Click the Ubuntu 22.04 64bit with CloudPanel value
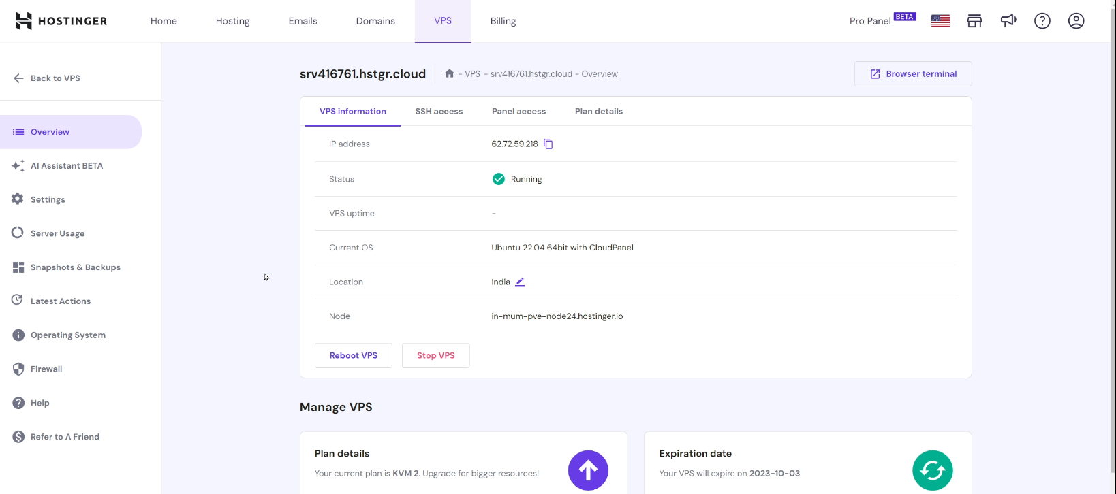1116x494 pixels. point(562,248)
